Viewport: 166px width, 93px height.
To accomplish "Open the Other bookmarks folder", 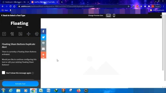I will click(x=157, y=10).
